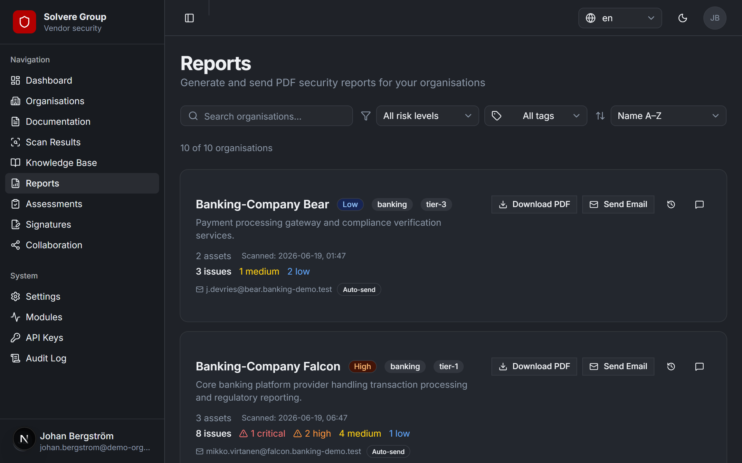Click the tag icon in tags filter
This screenshot has width=742, height=463.
pos(497,116)
